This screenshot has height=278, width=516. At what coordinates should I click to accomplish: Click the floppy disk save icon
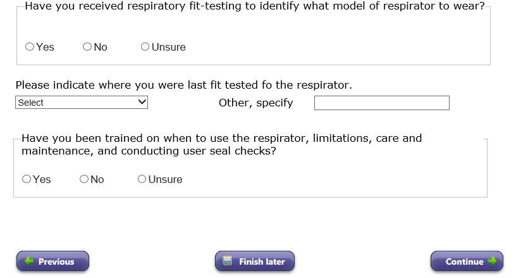228,262
